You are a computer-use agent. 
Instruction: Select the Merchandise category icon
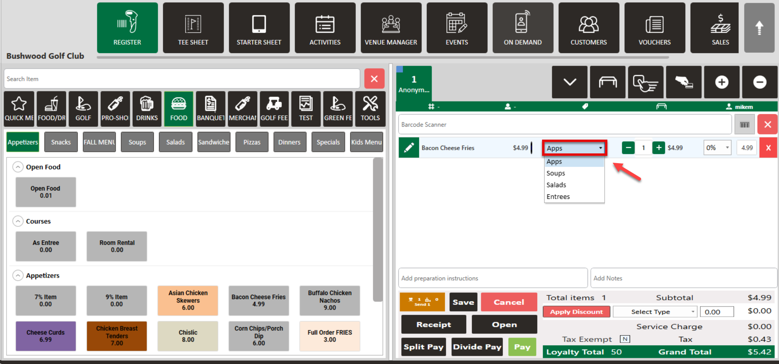click(243, 109)
